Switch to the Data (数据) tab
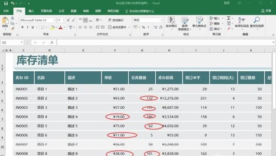Viewport: 276px width, 156px height. pos(74,11)
